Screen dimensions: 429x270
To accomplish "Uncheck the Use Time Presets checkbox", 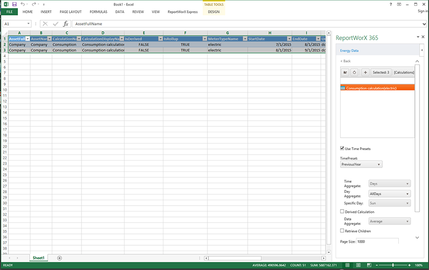I will pos(342,149).
